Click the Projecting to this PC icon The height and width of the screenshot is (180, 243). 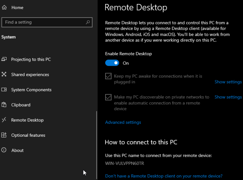coord(4,59)
